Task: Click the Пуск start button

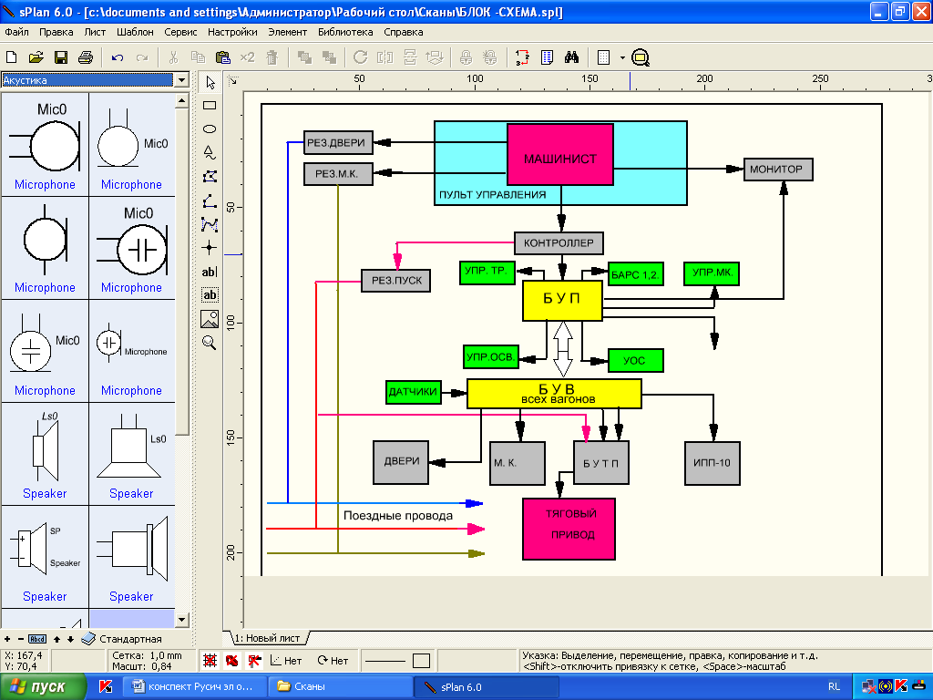Action: [x=43, y=687]
